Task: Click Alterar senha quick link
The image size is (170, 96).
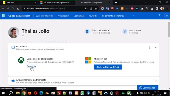Action: point(131,31)
